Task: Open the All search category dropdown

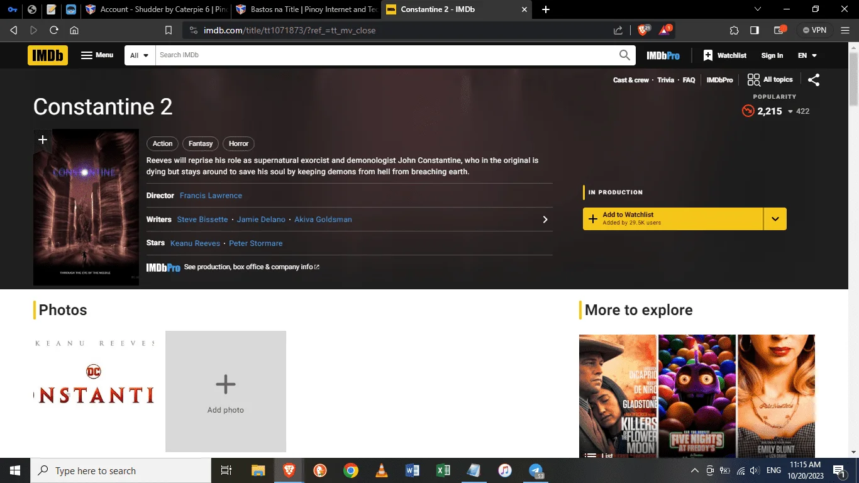Action: pyautogui.click(x=140, y=55)
